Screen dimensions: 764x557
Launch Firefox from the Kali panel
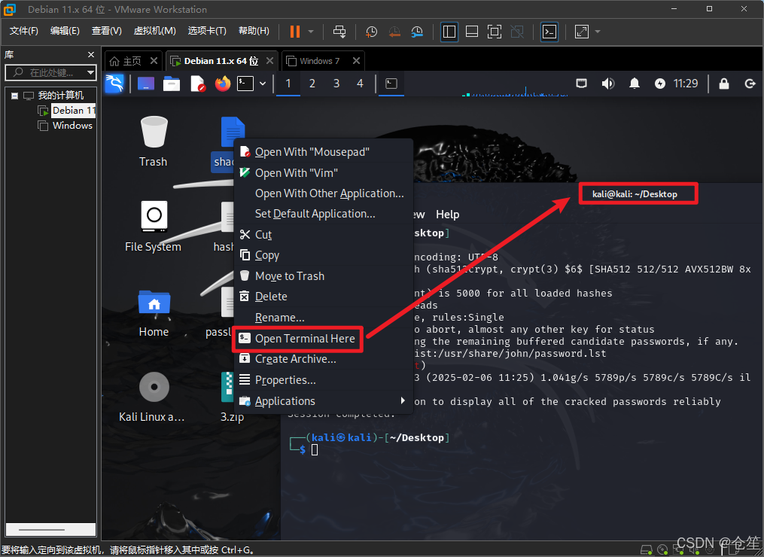(x=223, y=84)
